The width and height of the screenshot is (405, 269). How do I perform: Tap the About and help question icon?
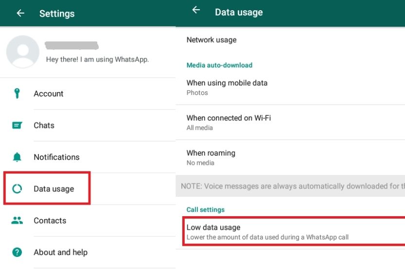[x=17, y=252]
